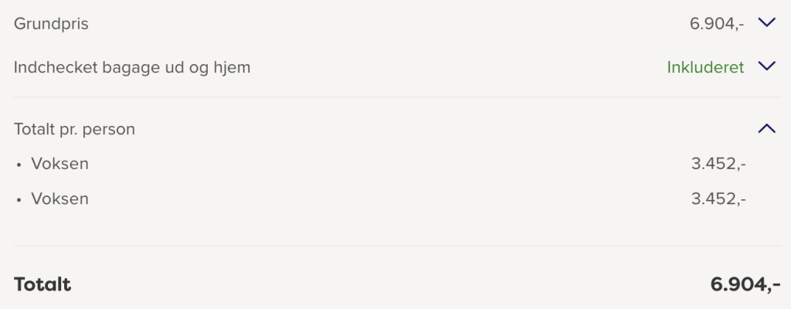The image size is (791, 309).
Task: Click the second Voksen price 3.452,-
Action: [x=718, y=199]
